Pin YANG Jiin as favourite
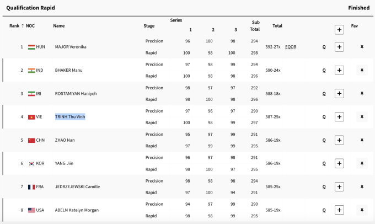 click(x=361, y=163)
